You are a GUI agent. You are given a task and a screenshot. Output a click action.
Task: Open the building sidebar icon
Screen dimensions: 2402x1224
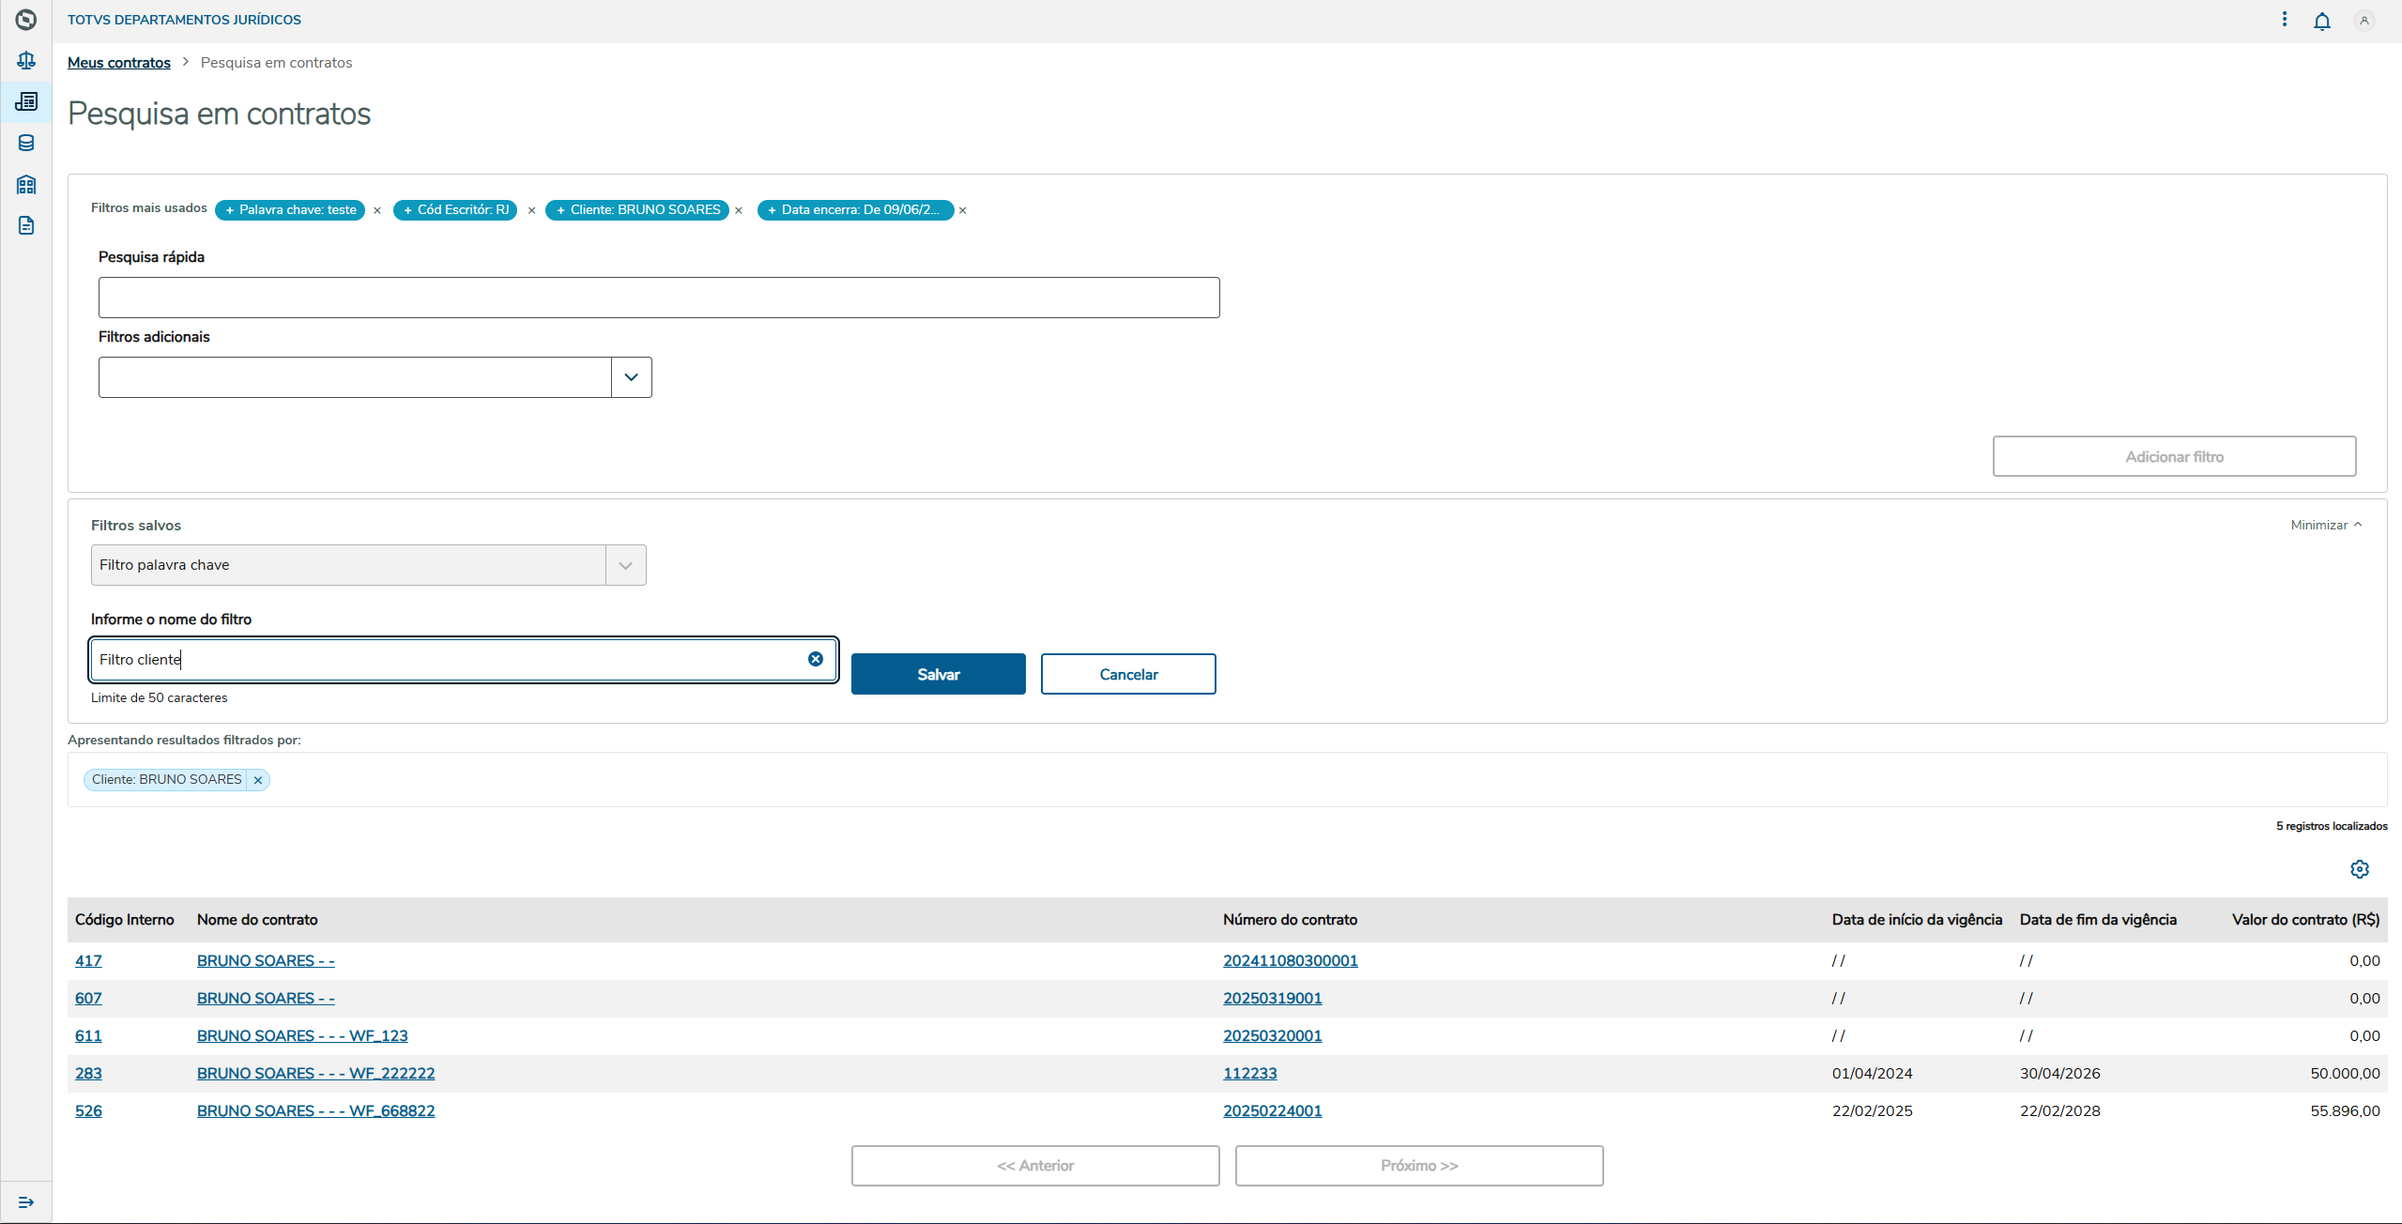[26, 184]
